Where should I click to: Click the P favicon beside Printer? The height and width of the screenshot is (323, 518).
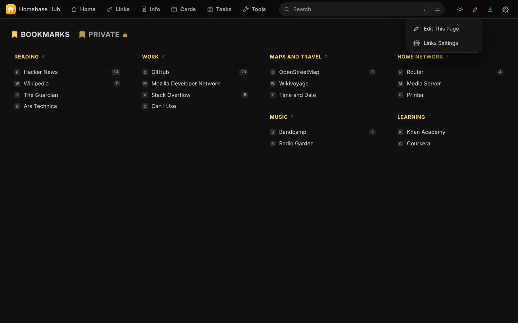tap(400, 95)
